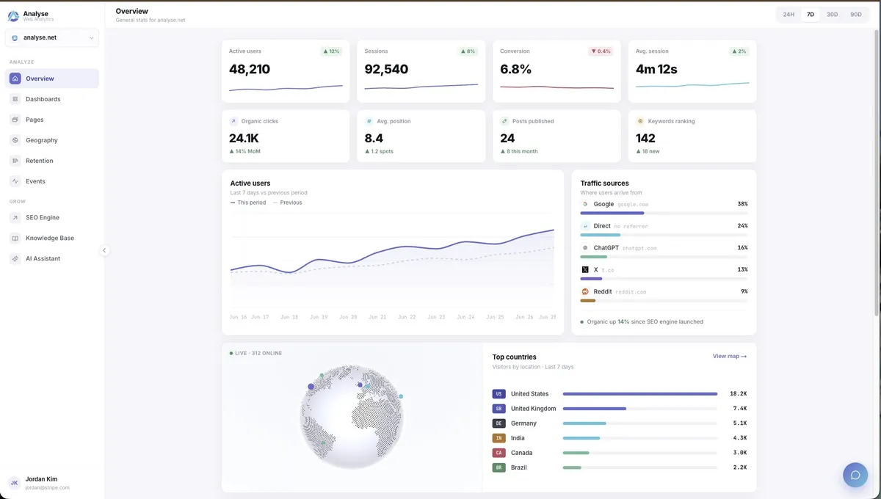Click the Knowledge Base book icon
Image resolution: width=881 pixels, height=499 pixels.
15,238
